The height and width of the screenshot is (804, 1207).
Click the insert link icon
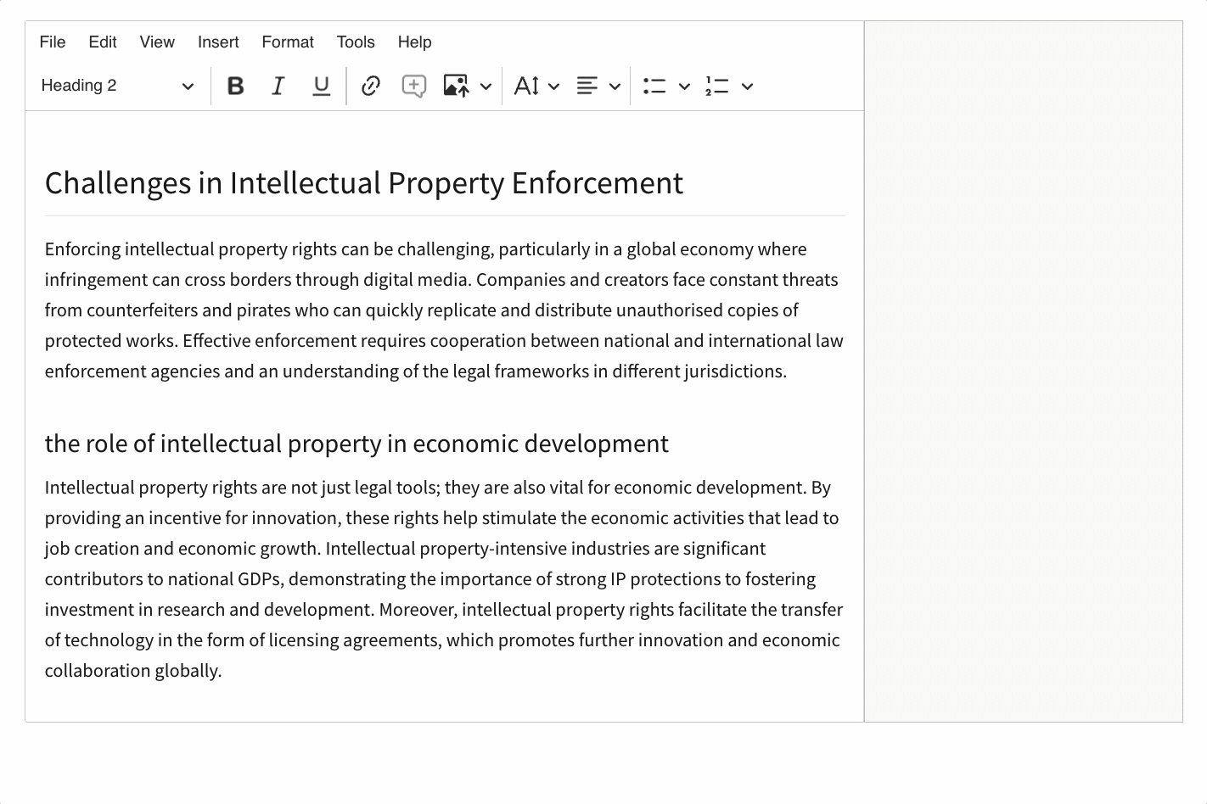point(370,86)
